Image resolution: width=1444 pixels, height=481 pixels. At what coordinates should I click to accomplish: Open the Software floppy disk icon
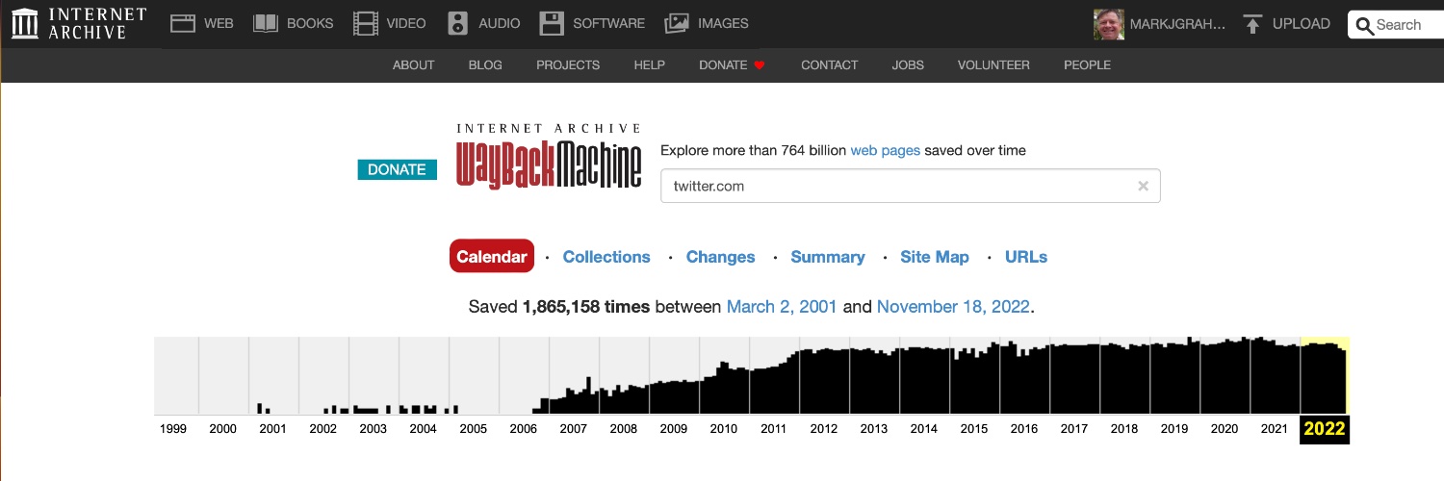click(552, 23)
